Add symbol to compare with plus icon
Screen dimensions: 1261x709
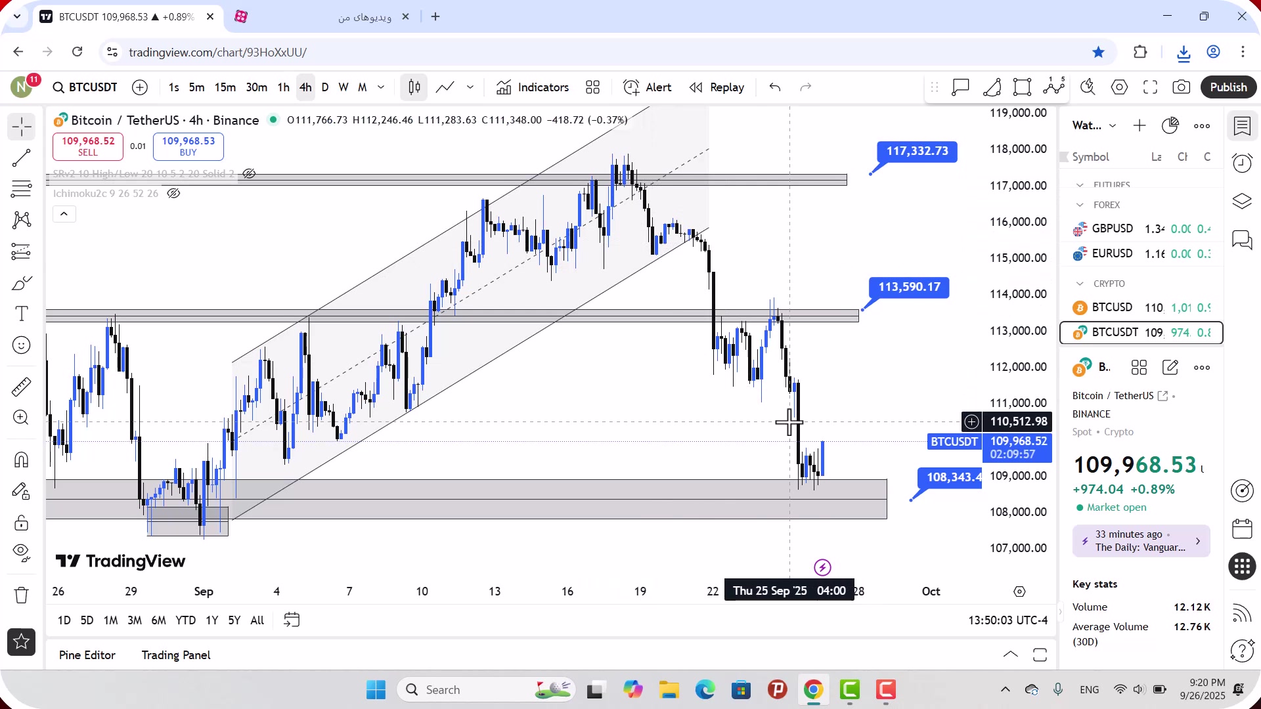(140, 87)
